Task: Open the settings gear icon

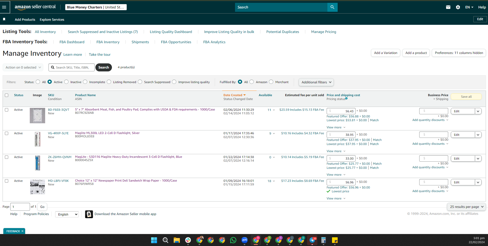Action: [458, 7]
